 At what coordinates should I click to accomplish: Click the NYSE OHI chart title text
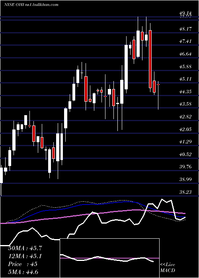(31, 5)
